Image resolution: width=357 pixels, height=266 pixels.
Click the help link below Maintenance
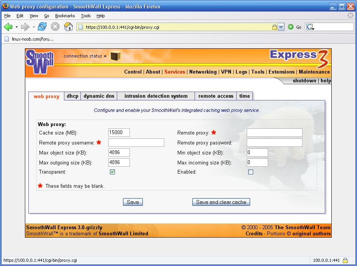click(326, 80)
